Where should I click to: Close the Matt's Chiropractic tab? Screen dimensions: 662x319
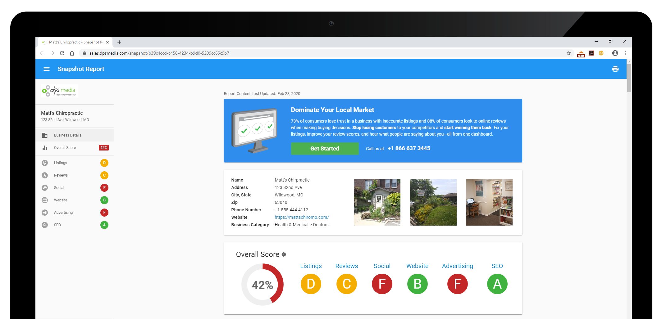click(x=107, y=42)
